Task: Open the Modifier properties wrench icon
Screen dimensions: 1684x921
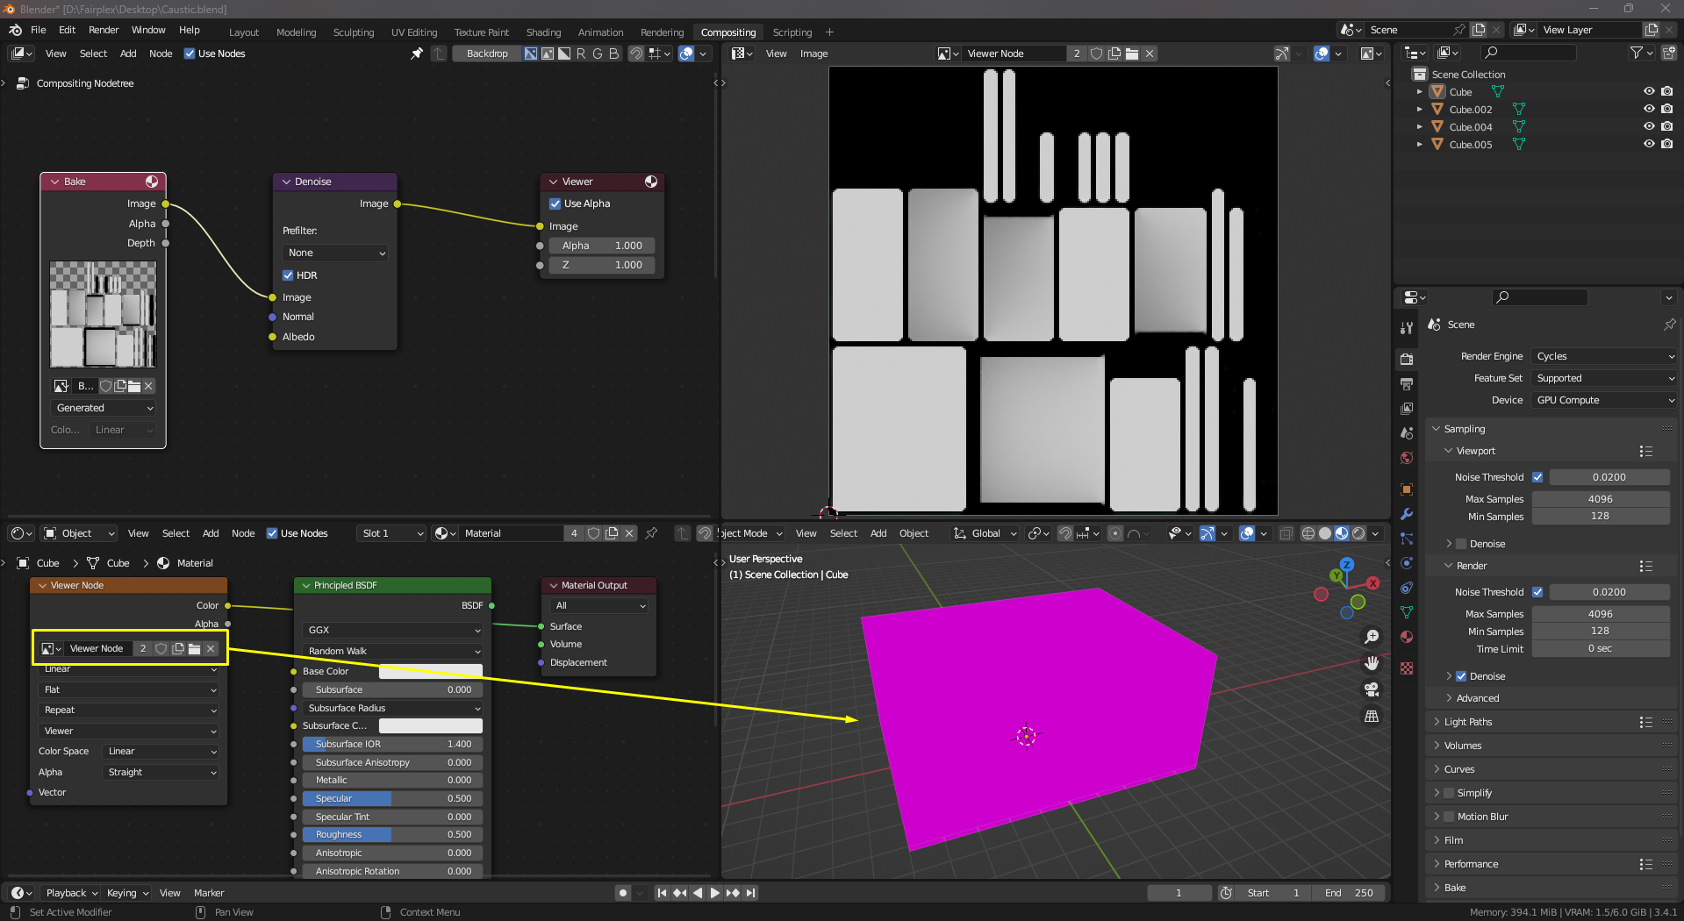Action: pos(1407,514)
